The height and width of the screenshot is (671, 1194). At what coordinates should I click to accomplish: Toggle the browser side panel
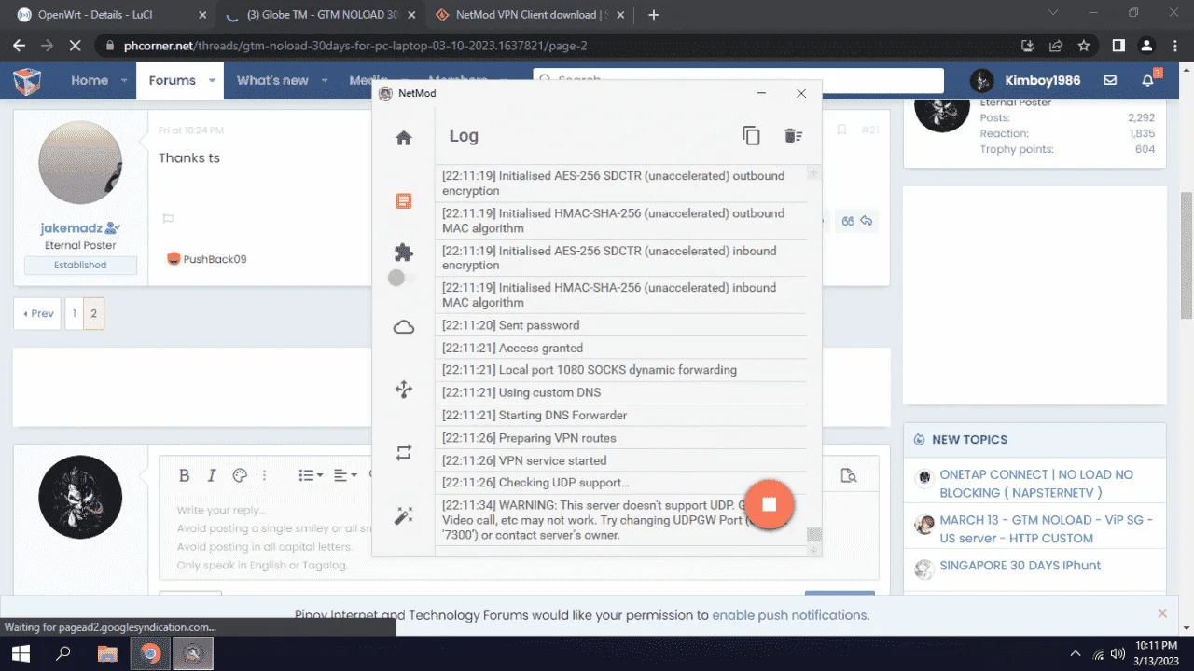(x=1118, y=45)
